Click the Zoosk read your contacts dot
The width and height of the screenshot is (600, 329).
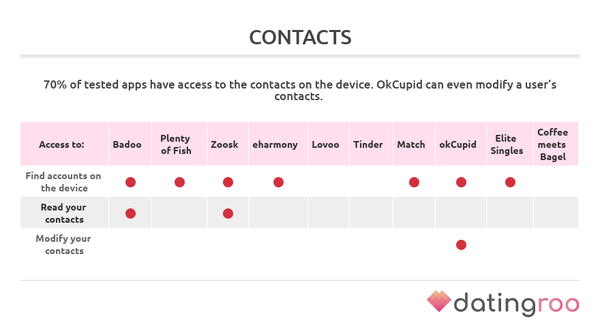(228, 214)
